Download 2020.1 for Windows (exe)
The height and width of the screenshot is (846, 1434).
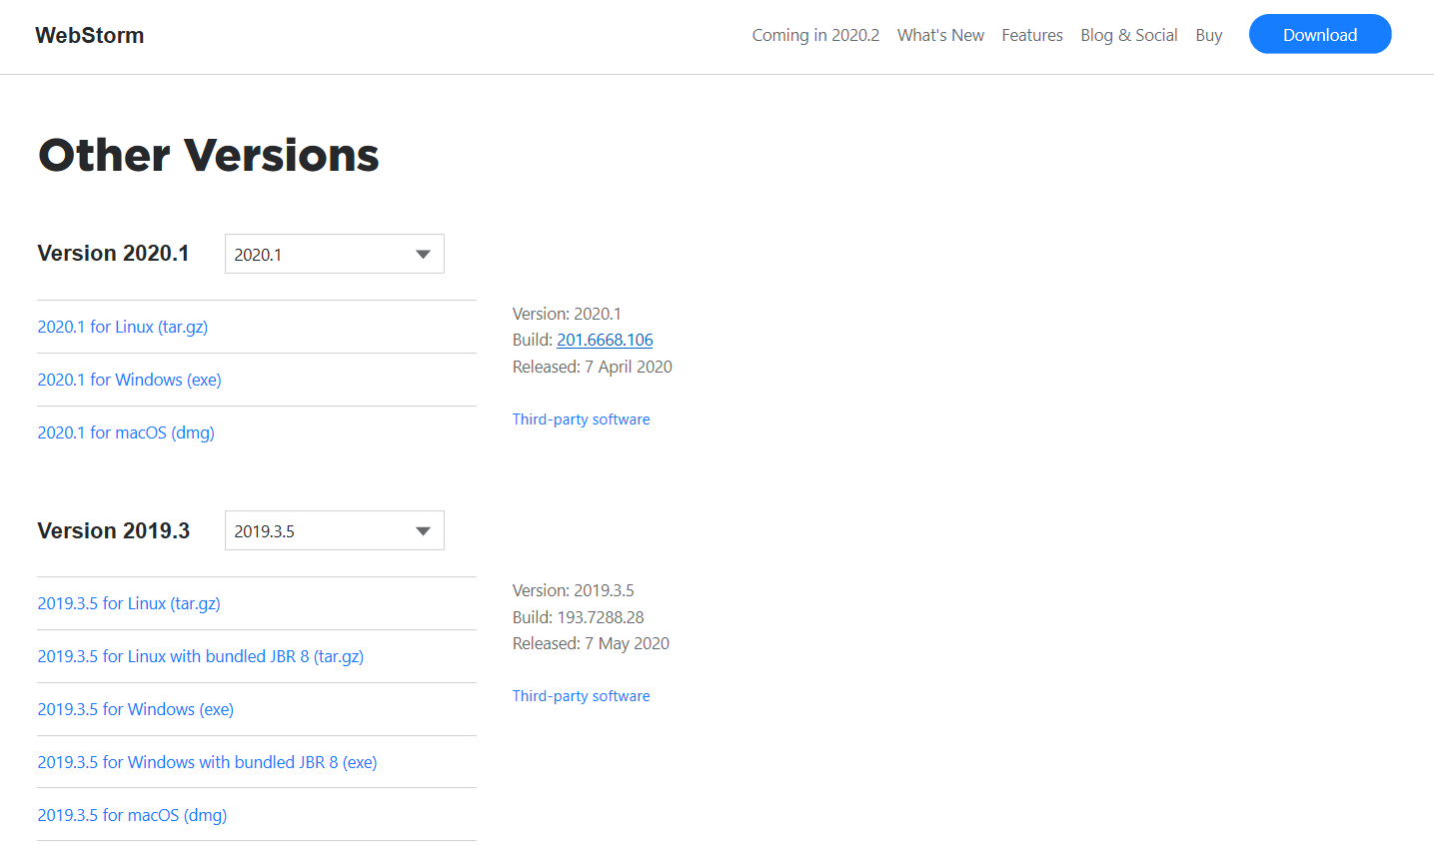[129, 379]
